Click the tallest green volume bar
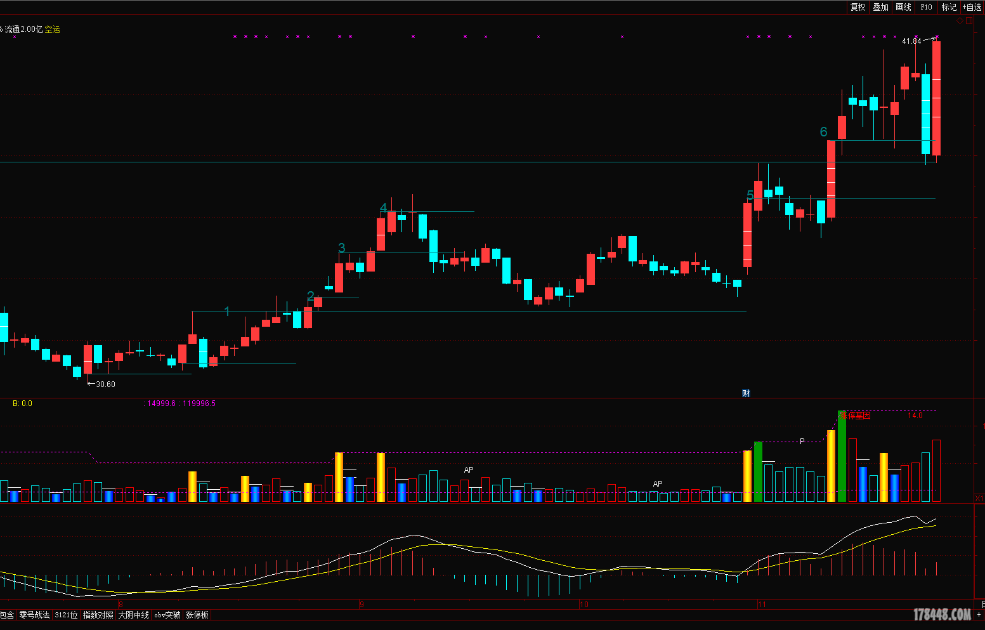This screenshot has height=630, width=985. pos(842,456)
